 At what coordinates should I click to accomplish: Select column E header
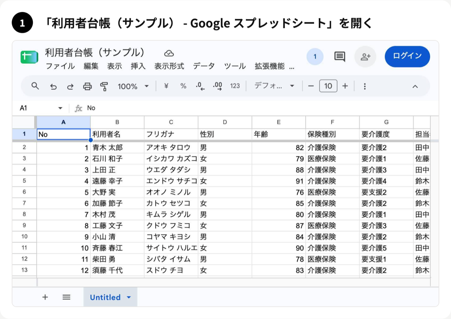(278, 122)
